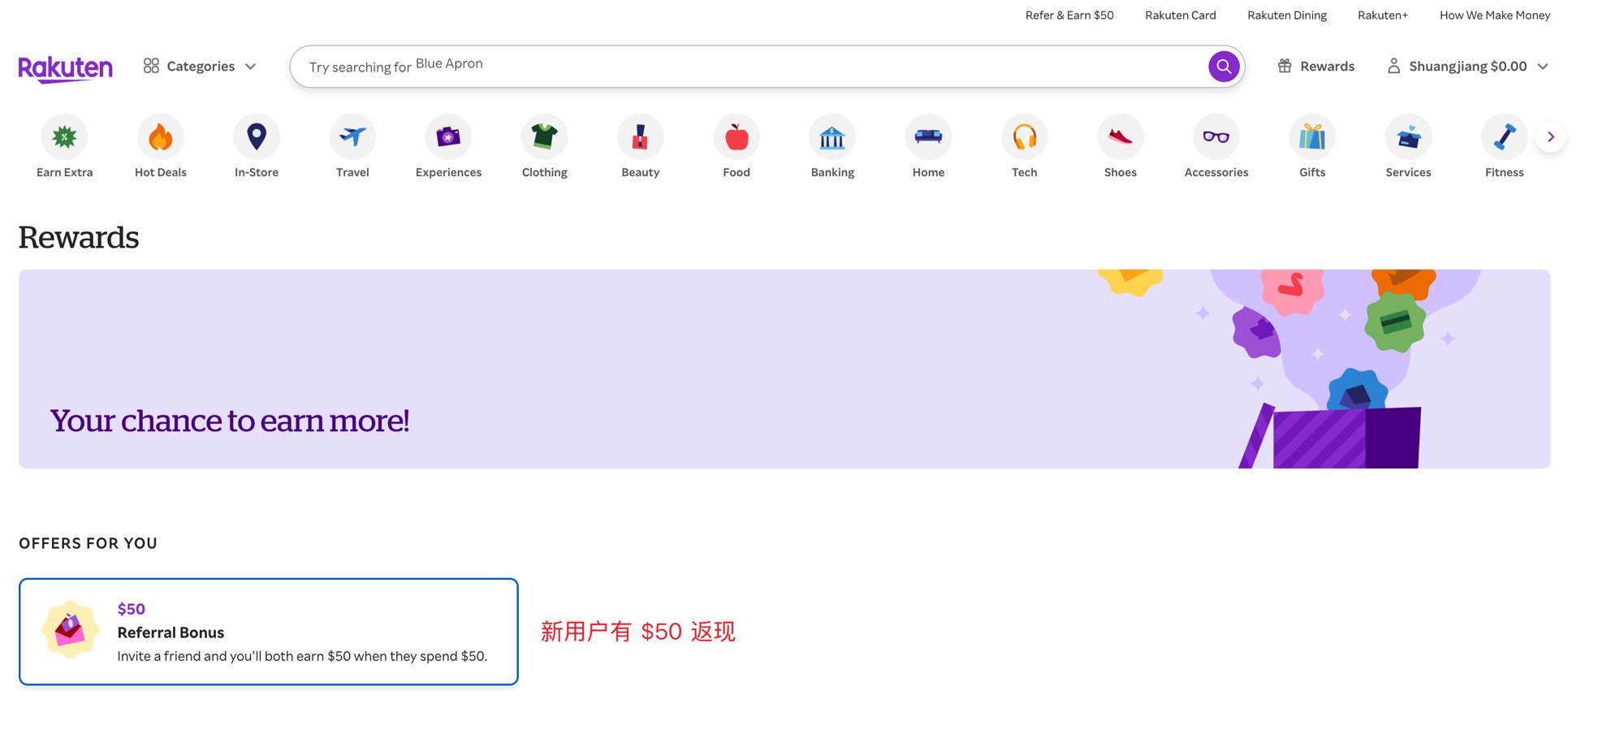Click the $50 amount on the offer card
This screenshot has height=738, width=1624.
[x=131, y=609]
